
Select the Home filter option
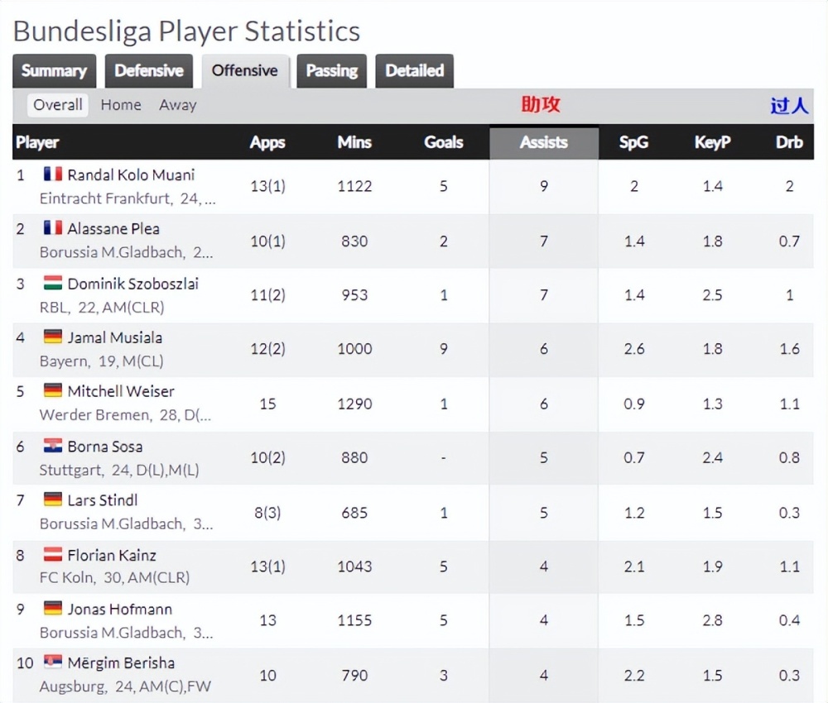121,105
